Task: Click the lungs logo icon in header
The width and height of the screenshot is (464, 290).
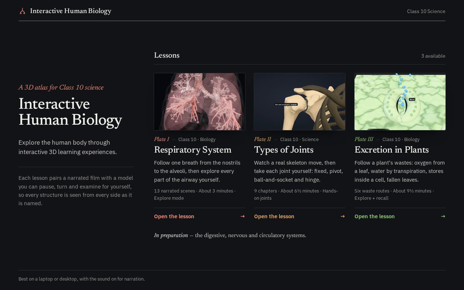Action: 22,11
